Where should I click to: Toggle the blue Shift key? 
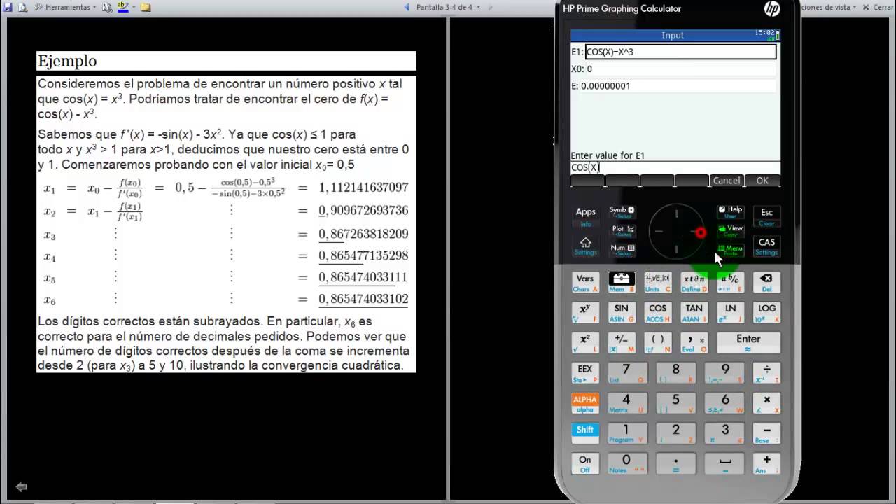click(x=585, y=433)
